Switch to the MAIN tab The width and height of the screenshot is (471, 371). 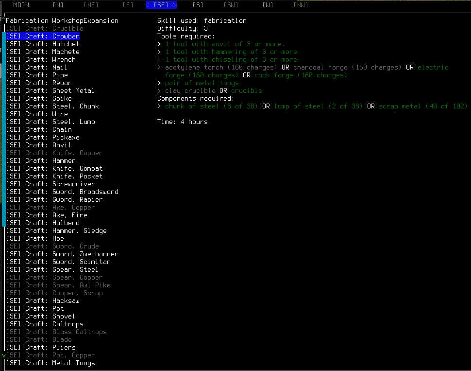21,5
